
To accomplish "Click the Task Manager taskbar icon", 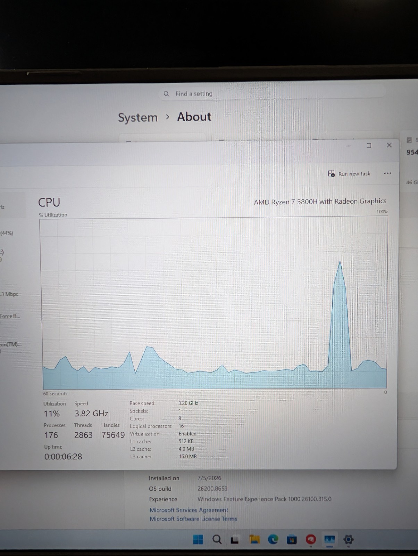I will click(x=329, y=539).
